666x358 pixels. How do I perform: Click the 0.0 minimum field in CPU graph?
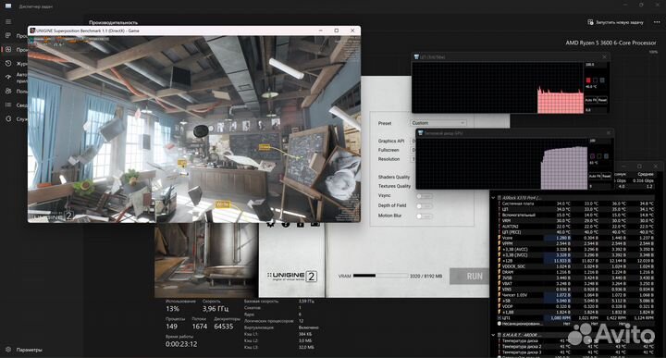click(x=596, y=110)
